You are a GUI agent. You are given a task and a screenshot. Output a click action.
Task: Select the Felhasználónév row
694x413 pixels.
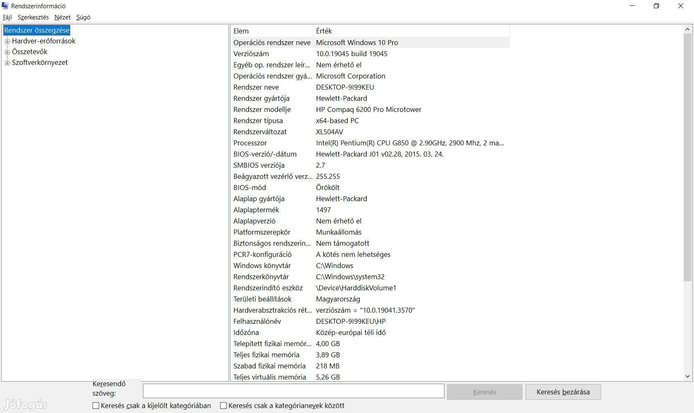(x=371, y=321)
